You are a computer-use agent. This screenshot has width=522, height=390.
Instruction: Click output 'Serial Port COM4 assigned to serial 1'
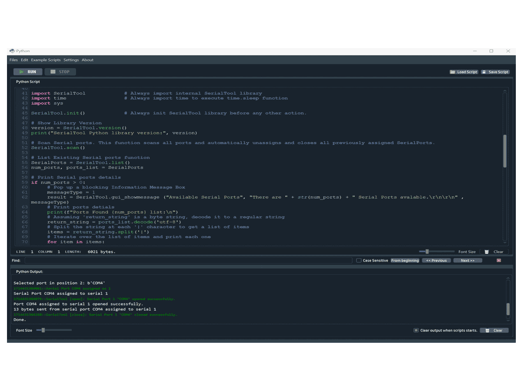coord(60,294)
